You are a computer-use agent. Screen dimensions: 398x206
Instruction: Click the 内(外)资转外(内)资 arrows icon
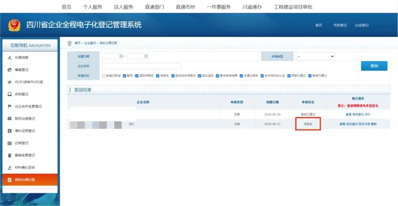click(x=9, y=82)
